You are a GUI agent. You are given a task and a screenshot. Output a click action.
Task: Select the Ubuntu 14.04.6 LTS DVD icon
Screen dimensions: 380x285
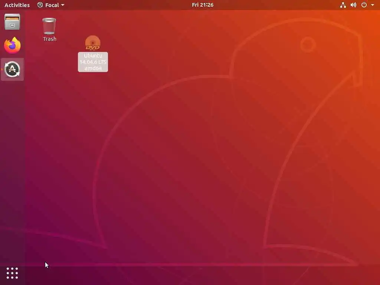click(x=93, y=43)
